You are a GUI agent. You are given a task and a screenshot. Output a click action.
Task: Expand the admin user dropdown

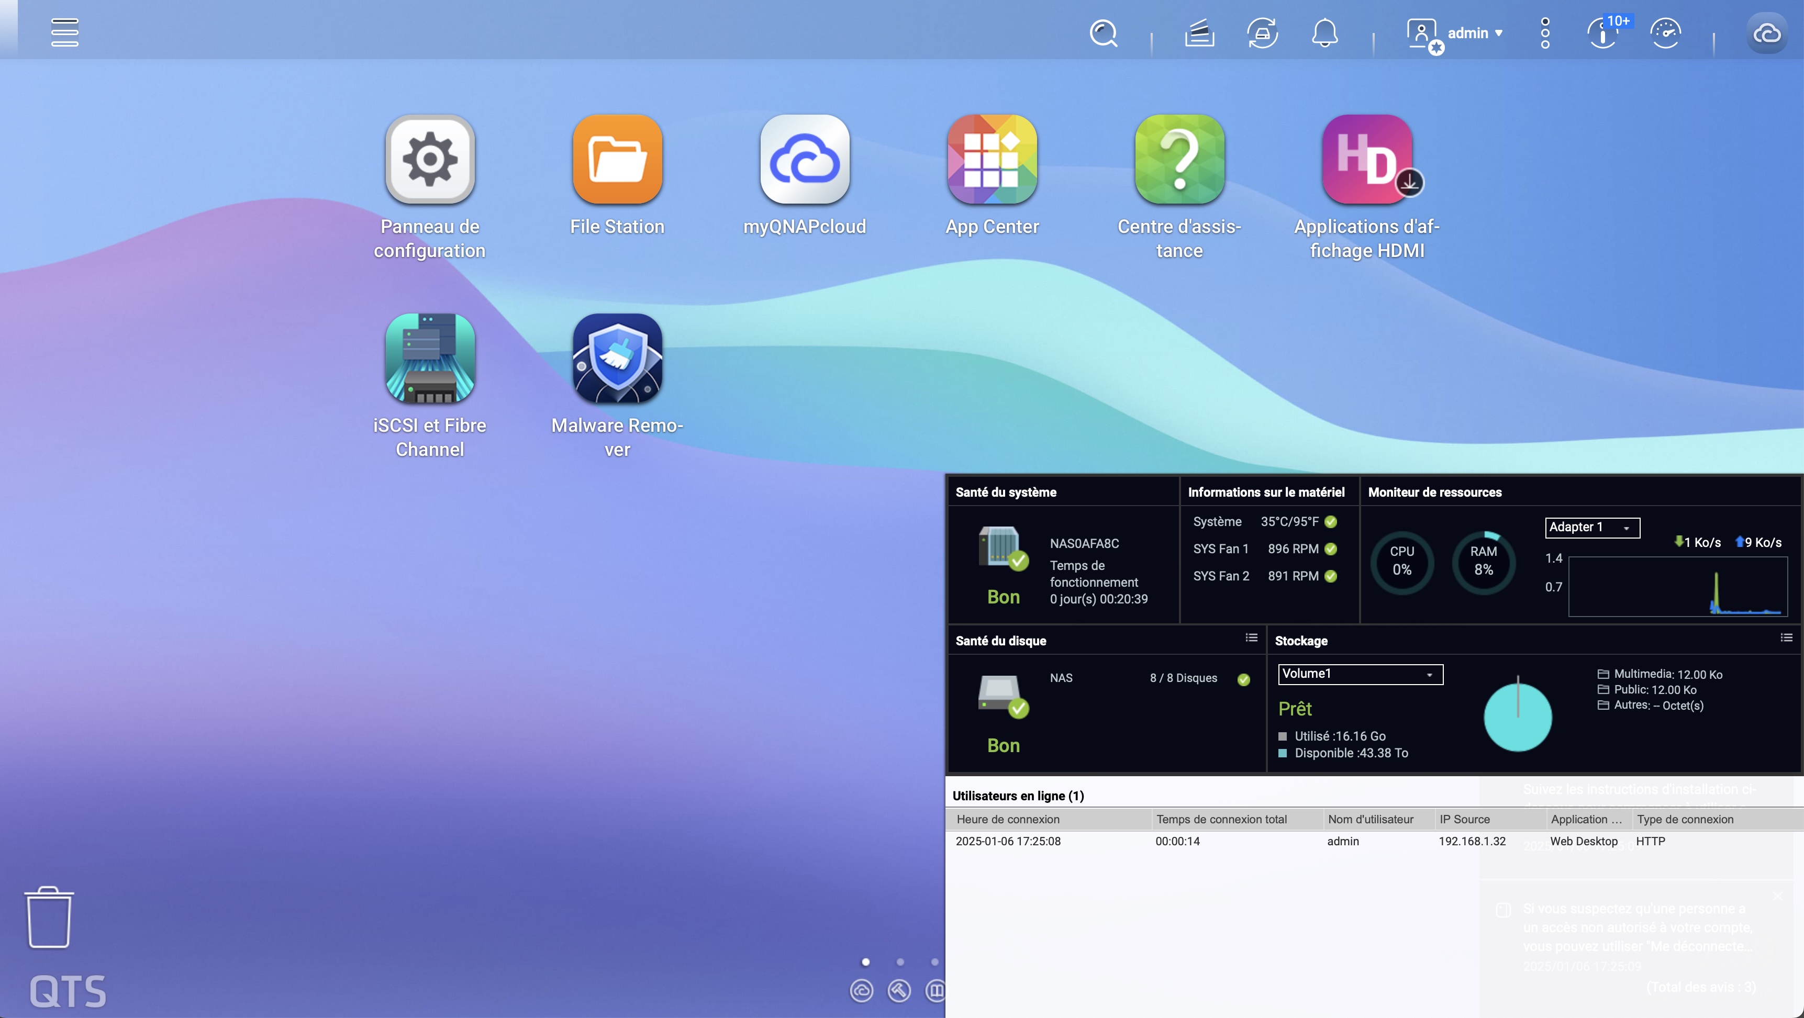pos(1474,33)
